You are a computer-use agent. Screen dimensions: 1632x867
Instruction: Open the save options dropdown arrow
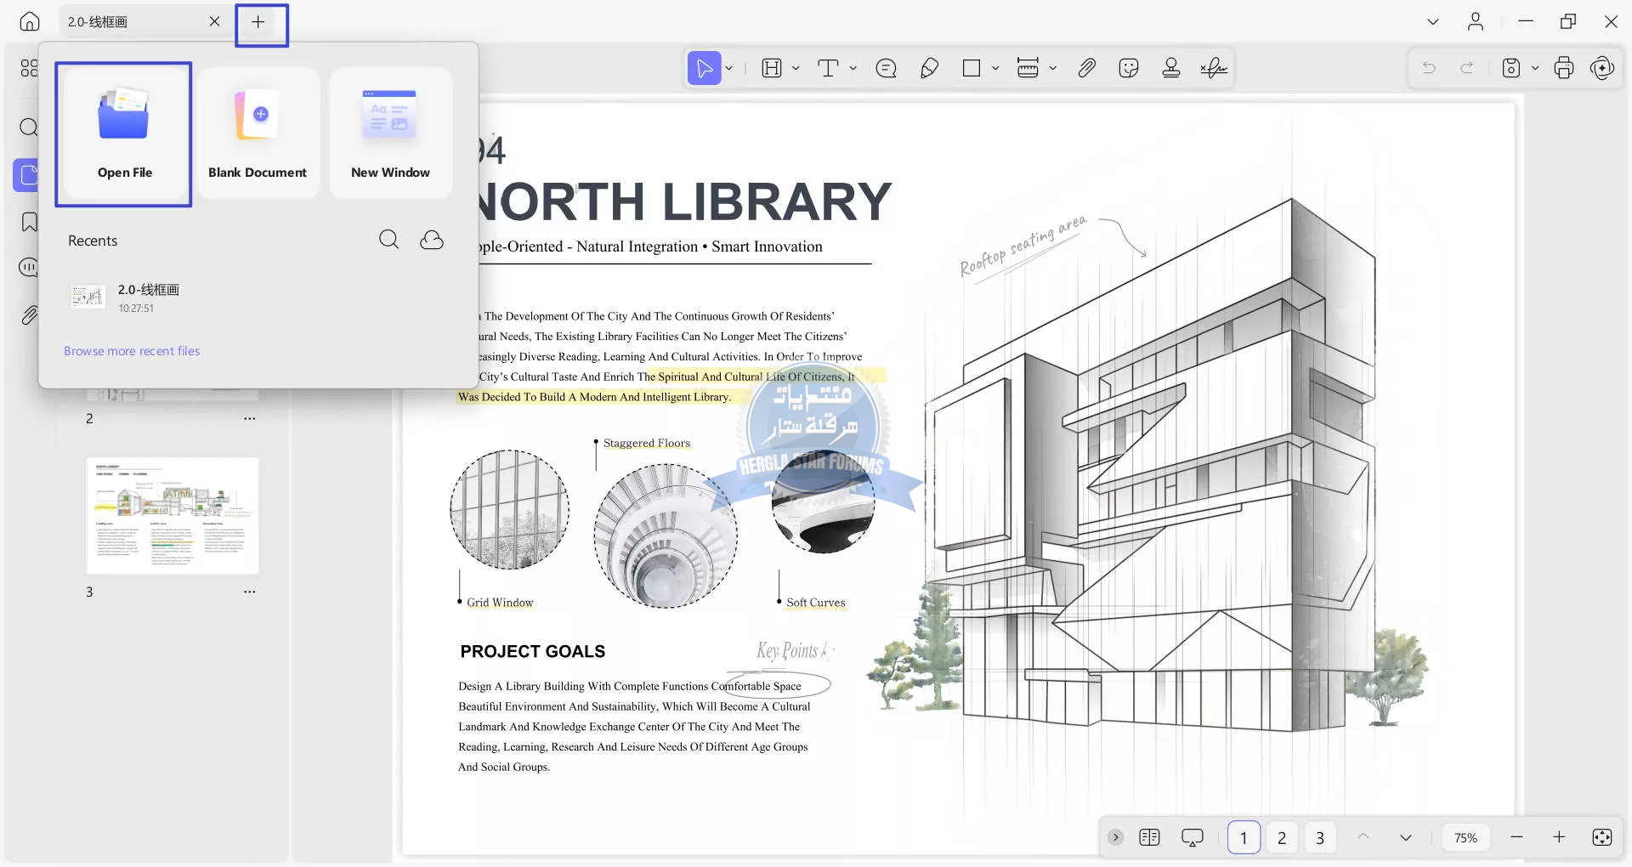coord(1535,68)
